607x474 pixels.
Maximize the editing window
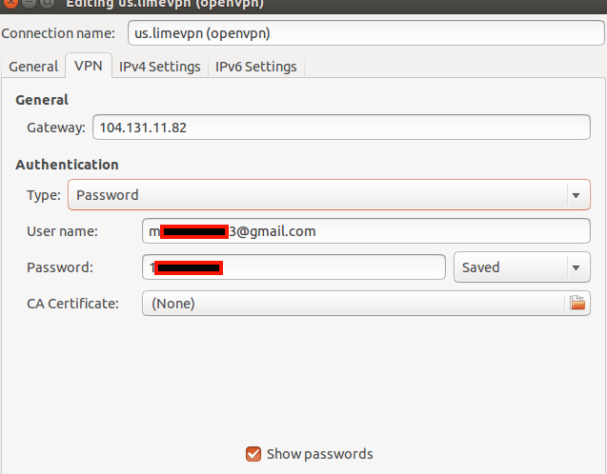pos(48,3)
